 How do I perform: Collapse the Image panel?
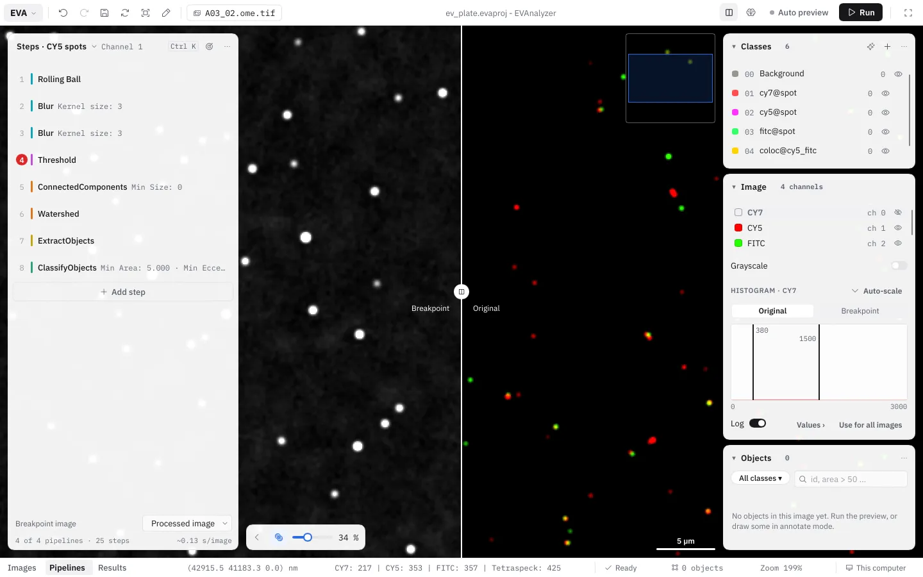click(734, 187)
